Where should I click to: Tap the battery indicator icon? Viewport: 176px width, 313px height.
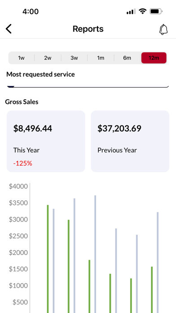coord(156,12)
